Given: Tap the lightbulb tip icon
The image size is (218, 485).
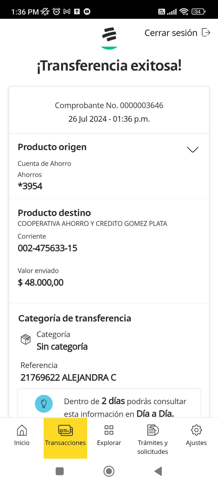Looking at the screenshot, I should (x=44, y=403).
